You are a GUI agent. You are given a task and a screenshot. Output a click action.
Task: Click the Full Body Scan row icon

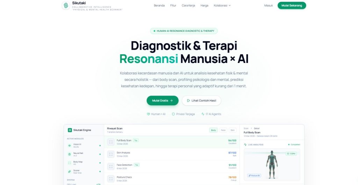tap(111, 142)
